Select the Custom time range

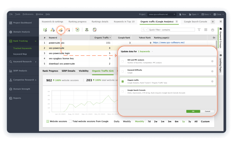[x=205, y=121]
